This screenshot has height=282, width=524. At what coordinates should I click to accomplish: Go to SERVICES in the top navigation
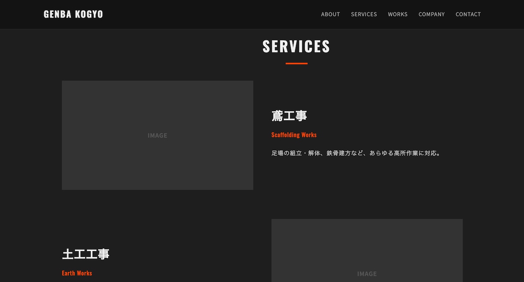point(364,14)
